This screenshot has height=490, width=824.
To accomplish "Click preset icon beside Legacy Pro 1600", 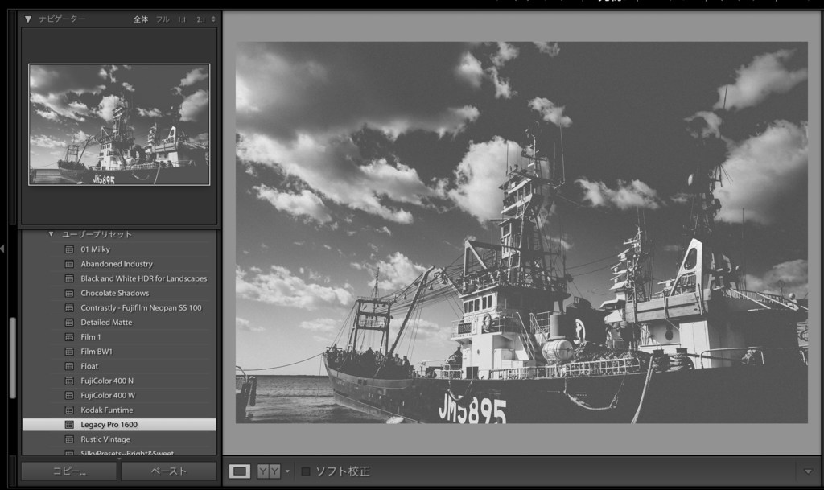I will point(69,425).
